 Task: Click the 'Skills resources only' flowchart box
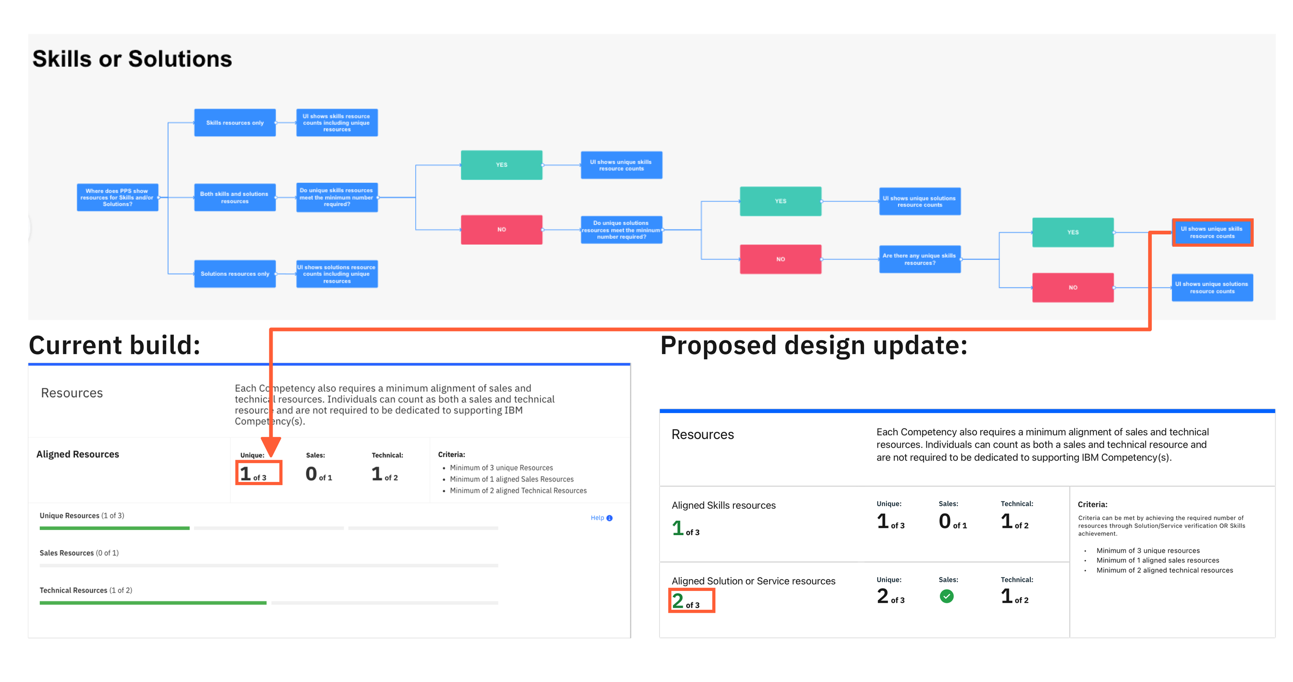[235, 123]
